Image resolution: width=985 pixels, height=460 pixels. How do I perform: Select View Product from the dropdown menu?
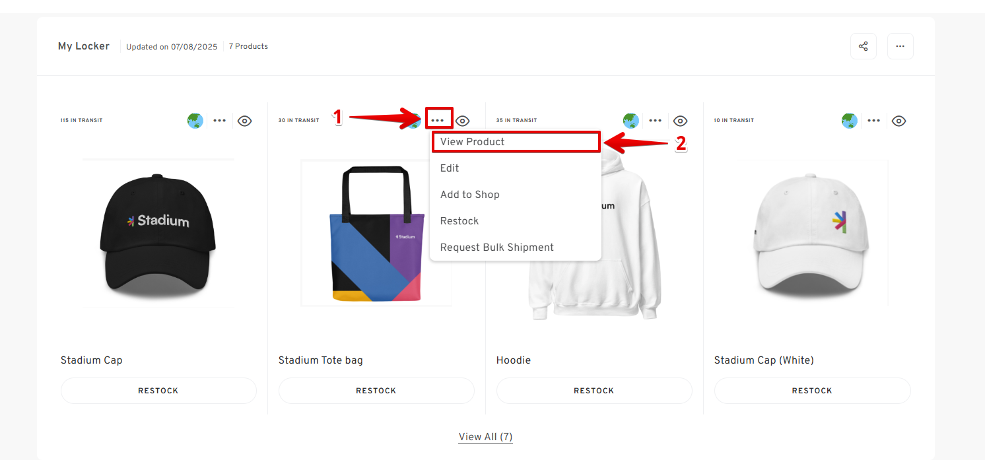[473, 142]
